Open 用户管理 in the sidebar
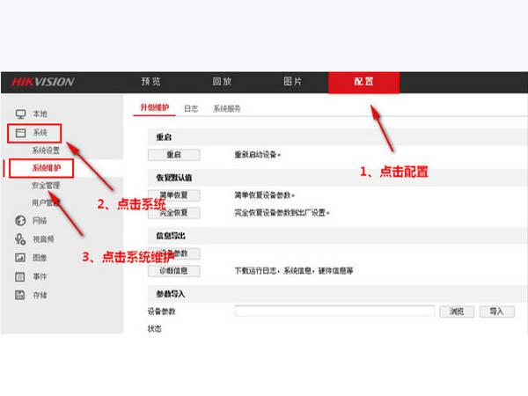 pyautogui.click(x=46, y=202)
